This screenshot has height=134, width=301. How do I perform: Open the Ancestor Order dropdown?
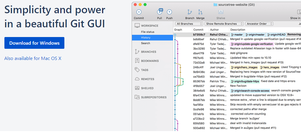click(259, 24)
